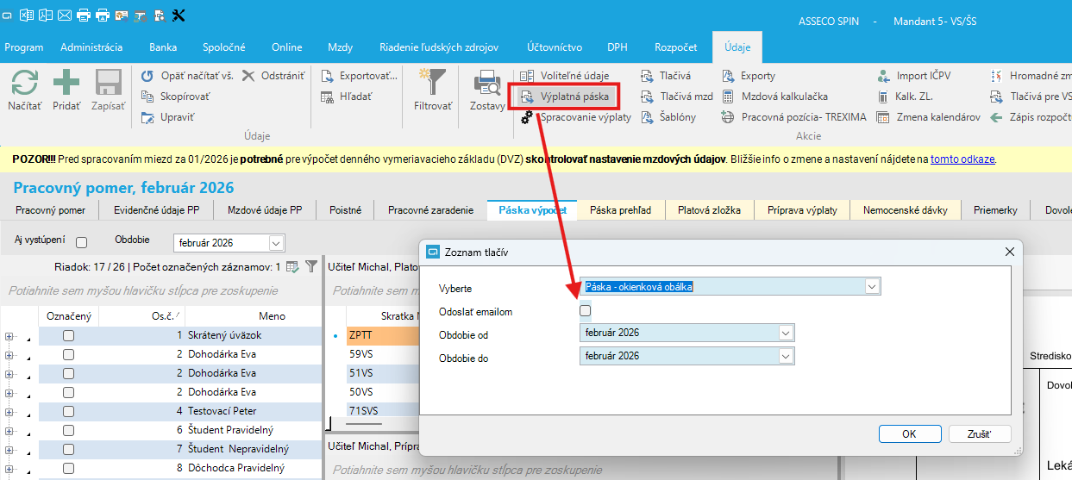The width and height of the screenshot is (1072, 480).
Task: Click the Výplatná páska ribbon icon
Action: point(526,97)
